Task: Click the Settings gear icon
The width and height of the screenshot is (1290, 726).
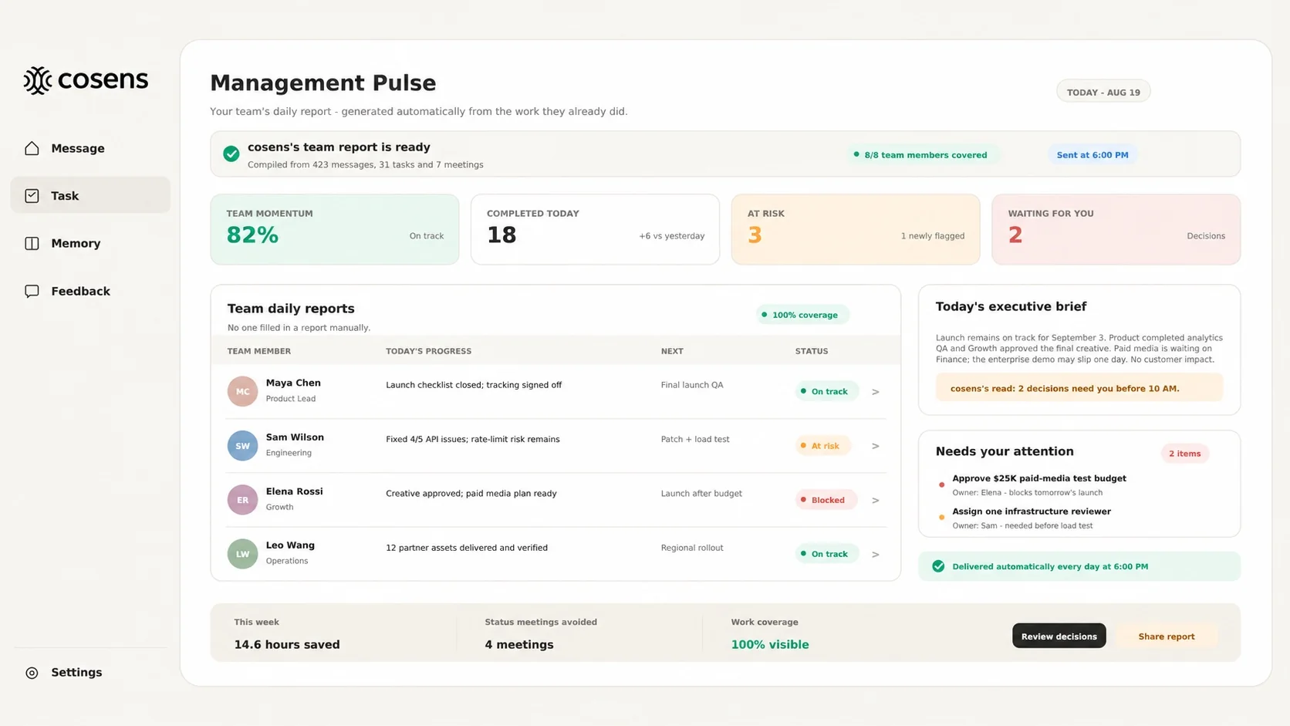Action: pos(32,673)
